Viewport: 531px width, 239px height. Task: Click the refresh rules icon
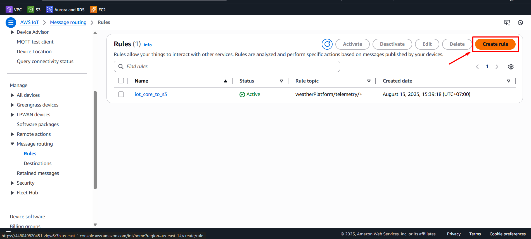click(x=327, y=44)
